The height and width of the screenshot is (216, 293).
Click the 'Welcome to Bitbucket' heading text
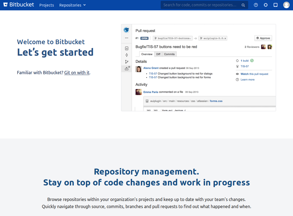point(51,42)
